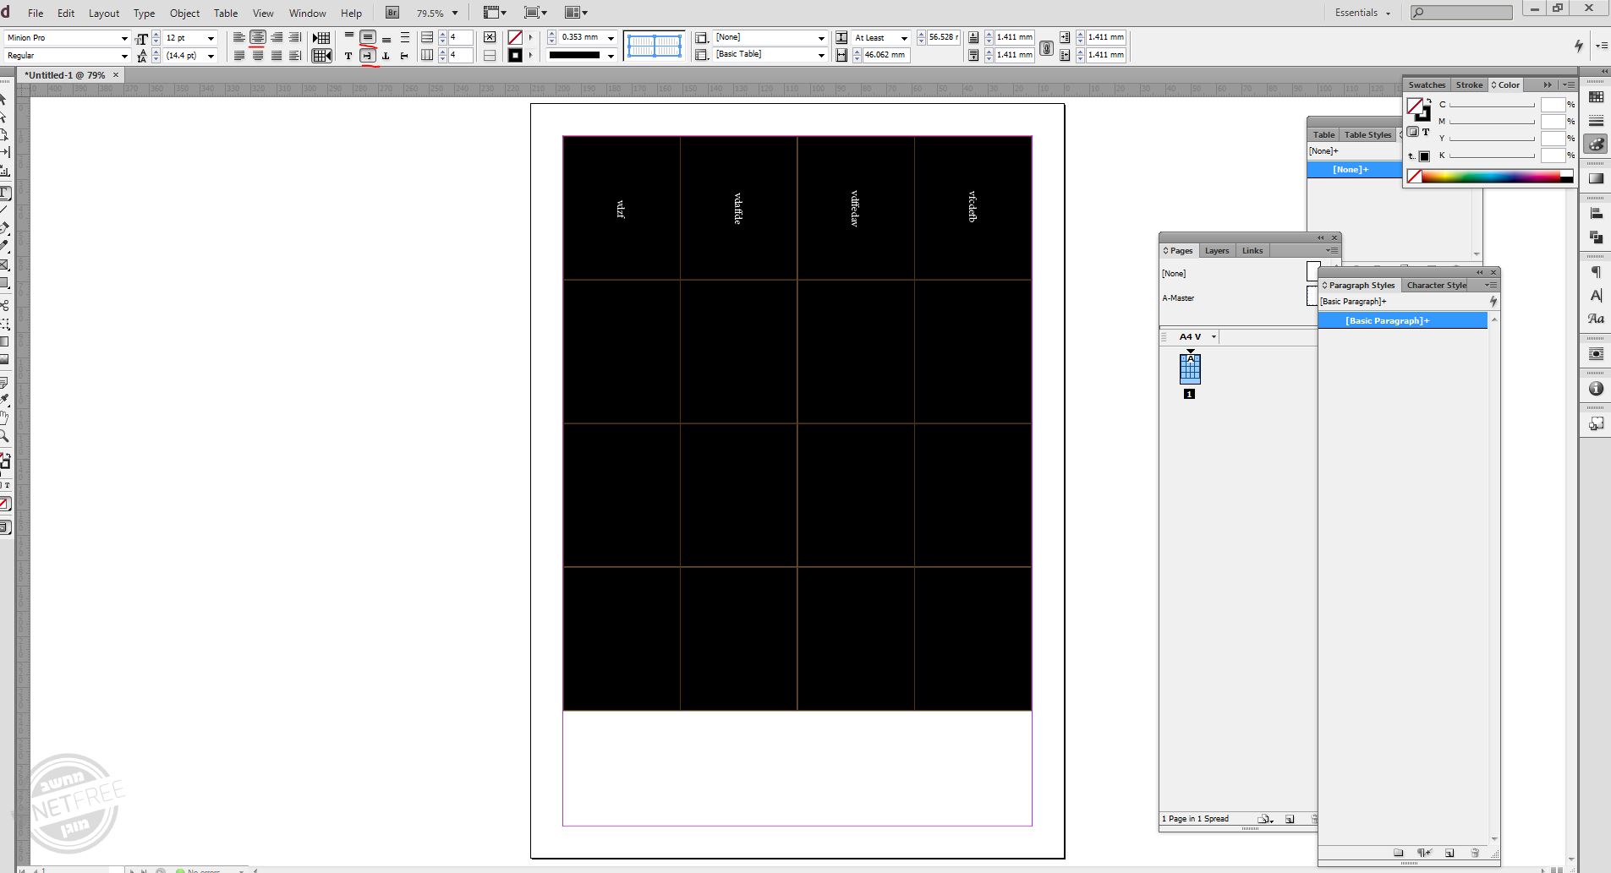Open the Table menu
The image size is (1611, 873).
pos(225,13)
